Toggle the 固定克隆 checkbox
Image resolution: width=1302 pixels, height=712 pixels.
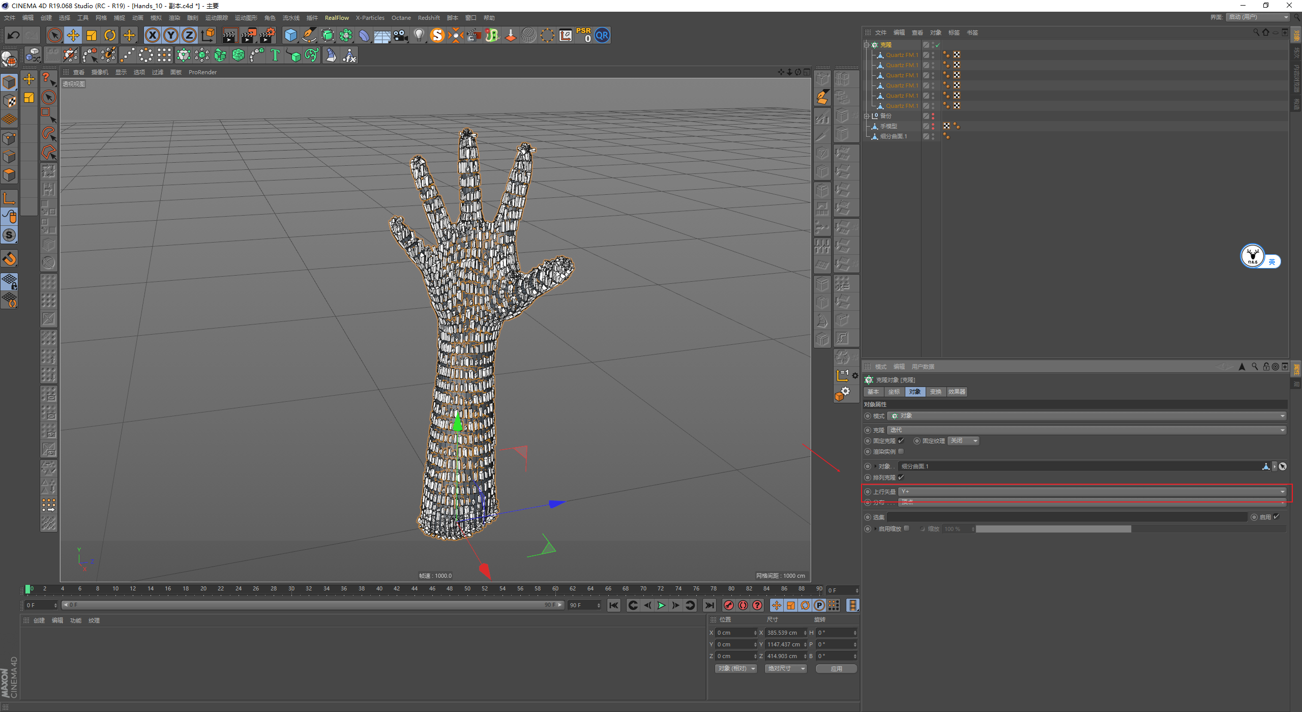click(x=901, y=441)
